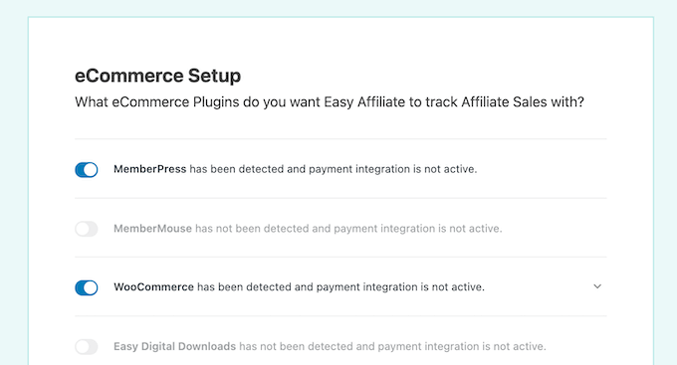This screenshot has height=365, width=677.
Task: Click the MemberPress has been detected text
Action: point(296,169)
